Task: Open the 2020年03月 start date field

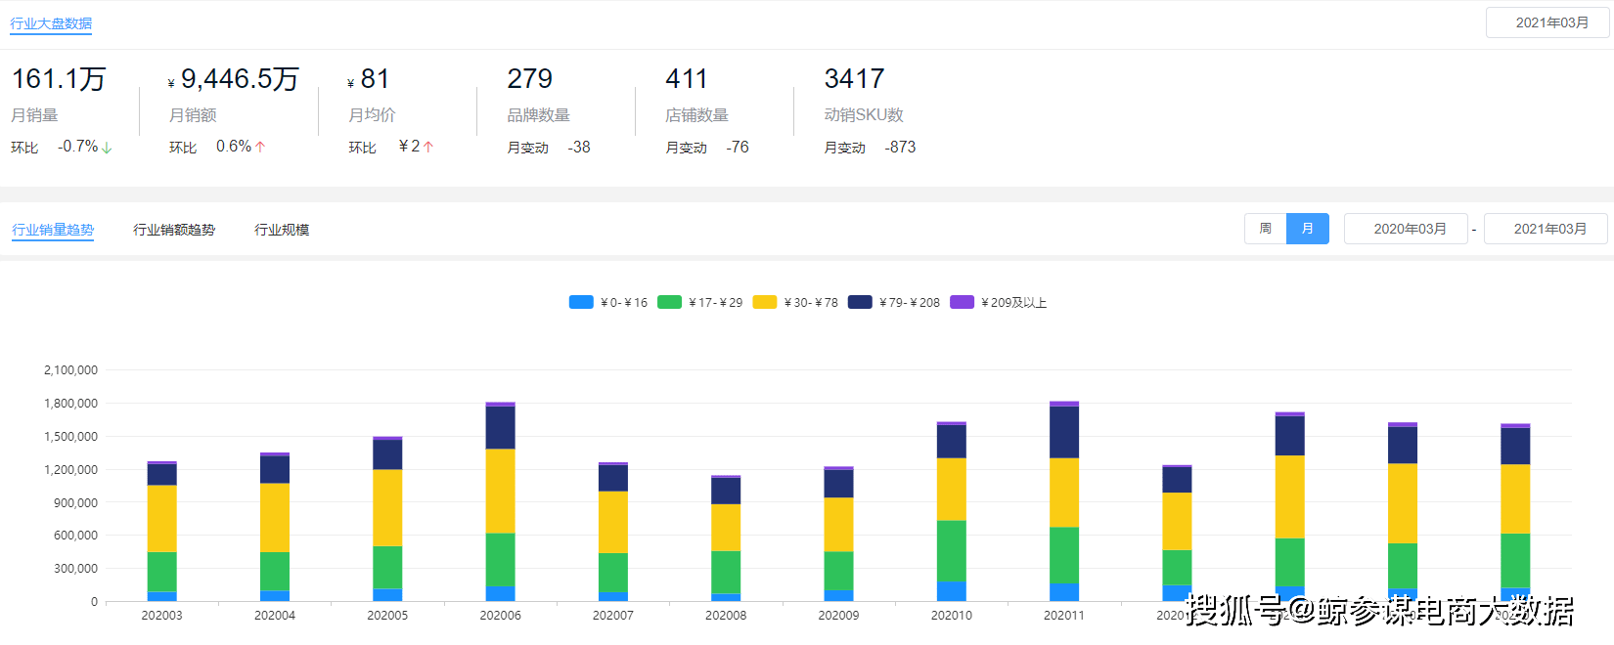Action: tap(1406, 229)
